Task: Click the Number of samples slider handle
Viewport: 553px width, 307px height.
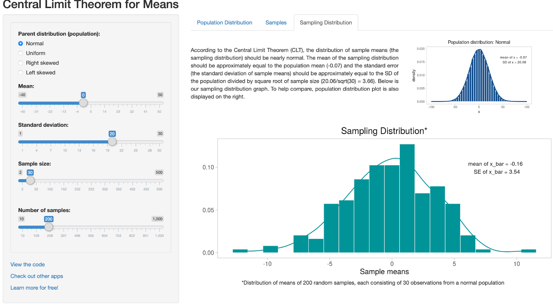Action: 49,227
